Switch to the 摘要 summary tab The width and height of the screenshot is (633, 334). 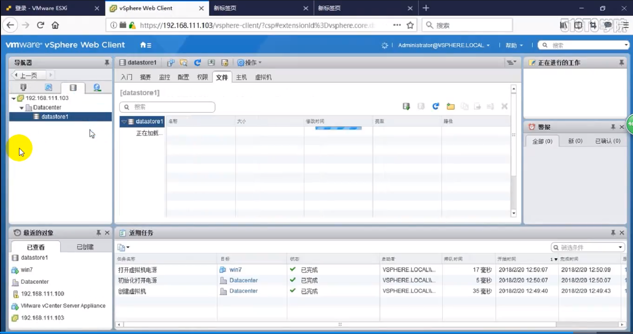[145, 77]
